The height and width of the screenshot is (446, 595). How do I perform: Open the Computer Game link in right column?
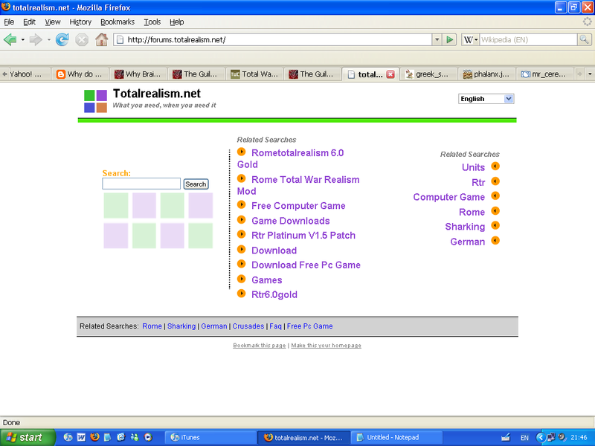point(449,197)
